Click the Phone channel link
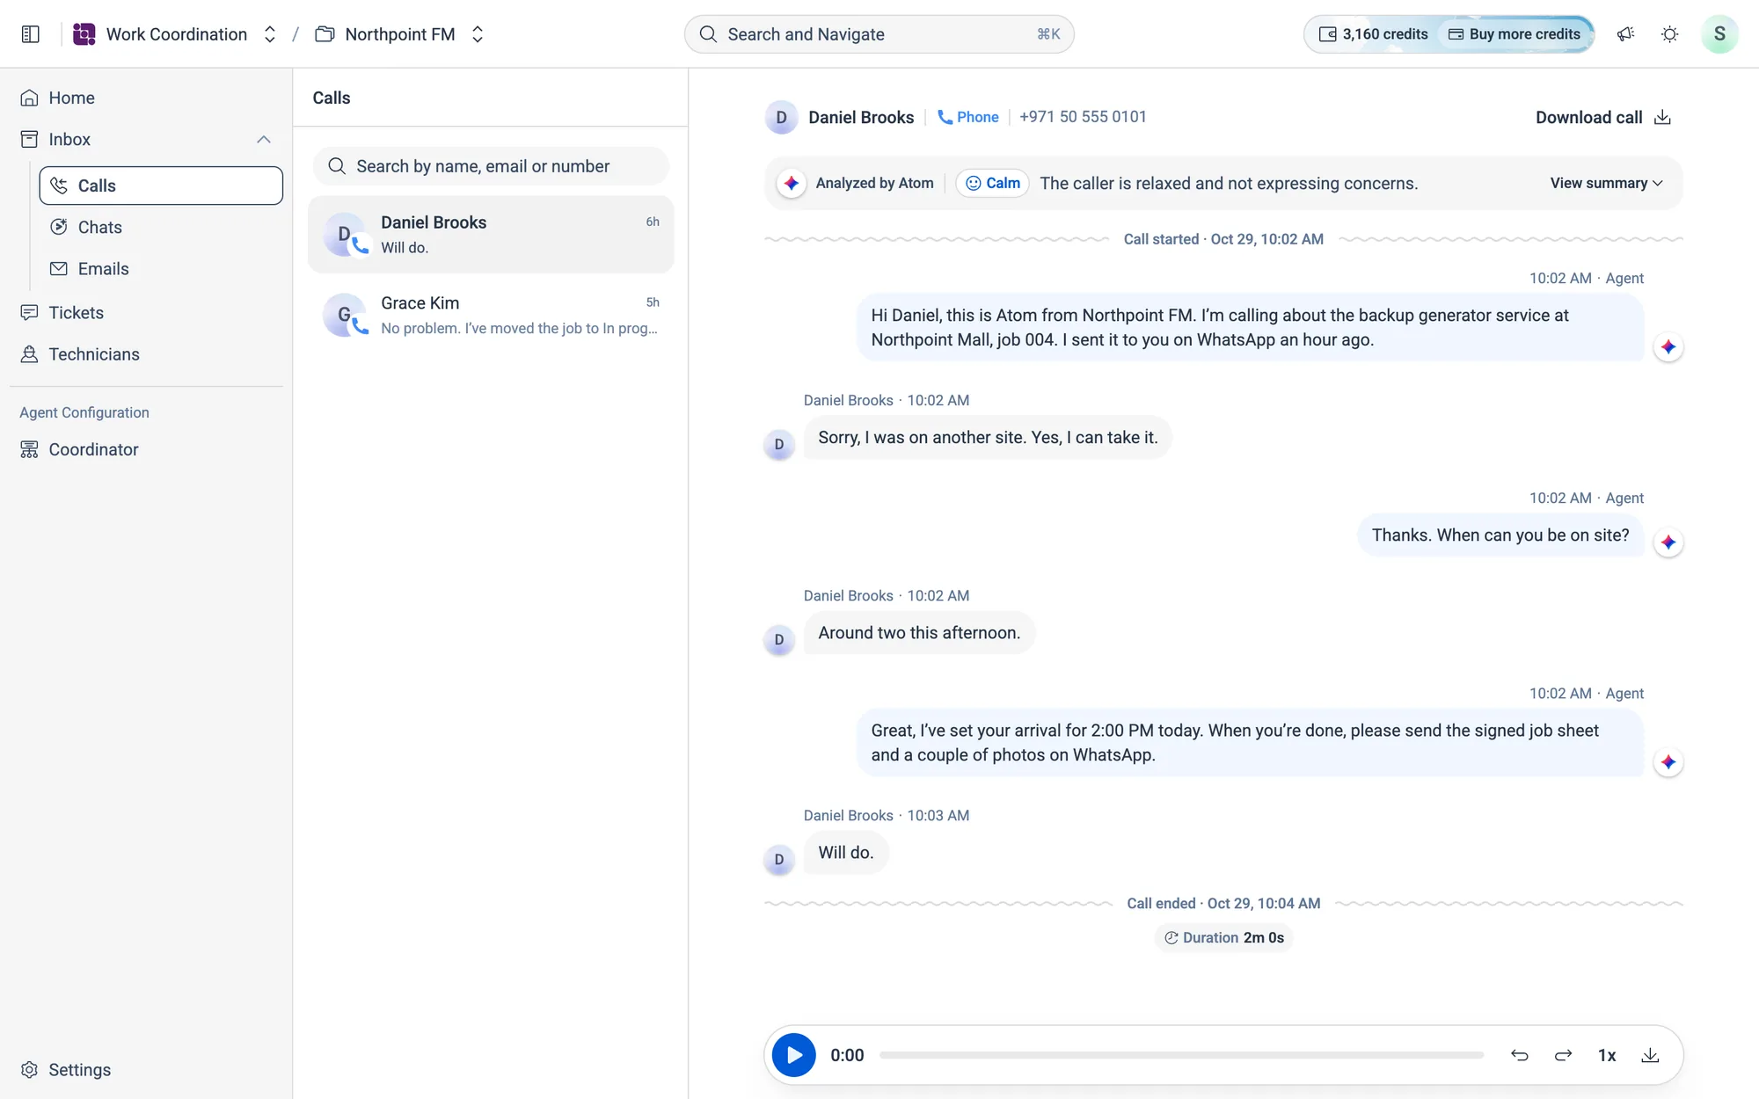 (967, 117)
